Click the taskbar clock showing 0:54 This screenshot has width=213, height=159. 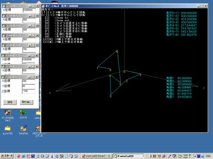pos(208,156)
